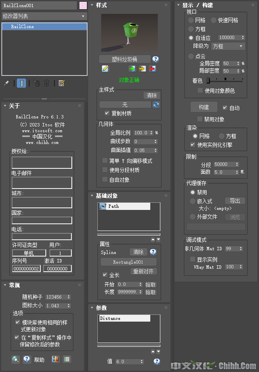Enable 显示实例 checkbox
Image resolution: width=259 pixels, height=372 pixels.
pos(193,259)
